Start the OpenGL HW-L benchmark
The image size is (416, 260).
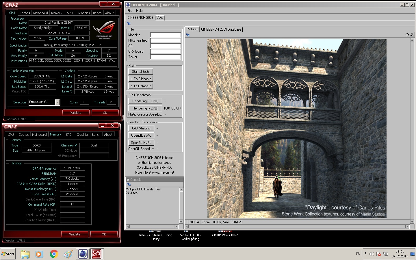pos(141,143)
